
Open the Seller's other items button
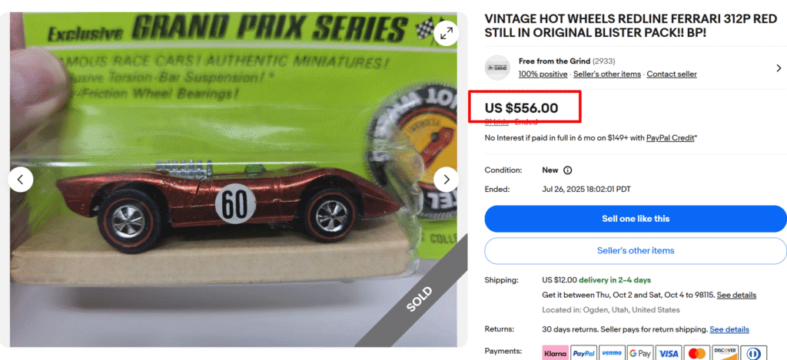pyautogui.click(x=636, y=251)
